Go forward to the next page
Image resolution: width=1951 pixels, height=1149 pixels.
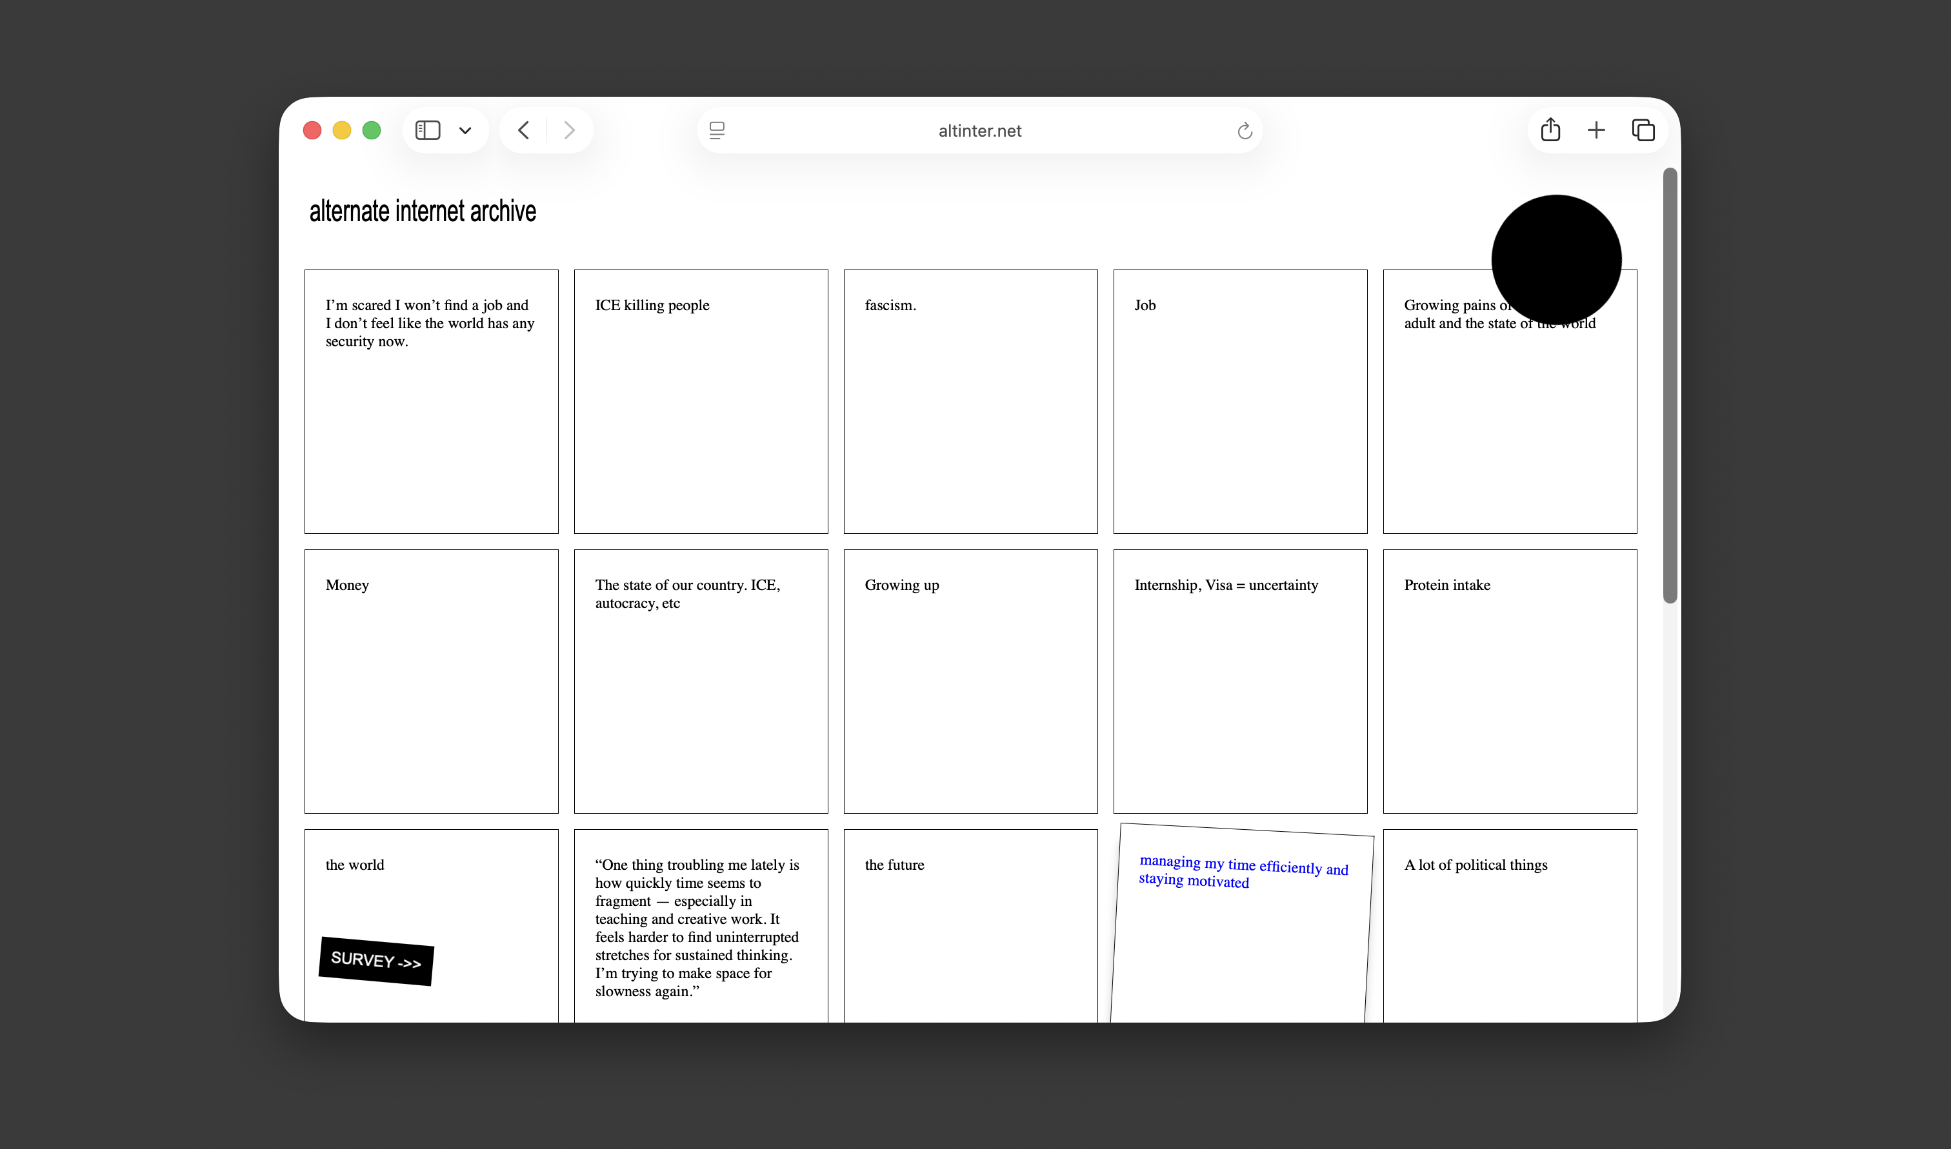pyautogui.click(x=569, y=130)
